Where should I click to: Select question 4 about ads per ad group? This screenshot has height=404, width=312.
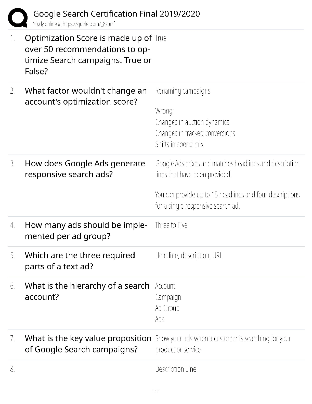pyautogui.click(x=86, y=231)
